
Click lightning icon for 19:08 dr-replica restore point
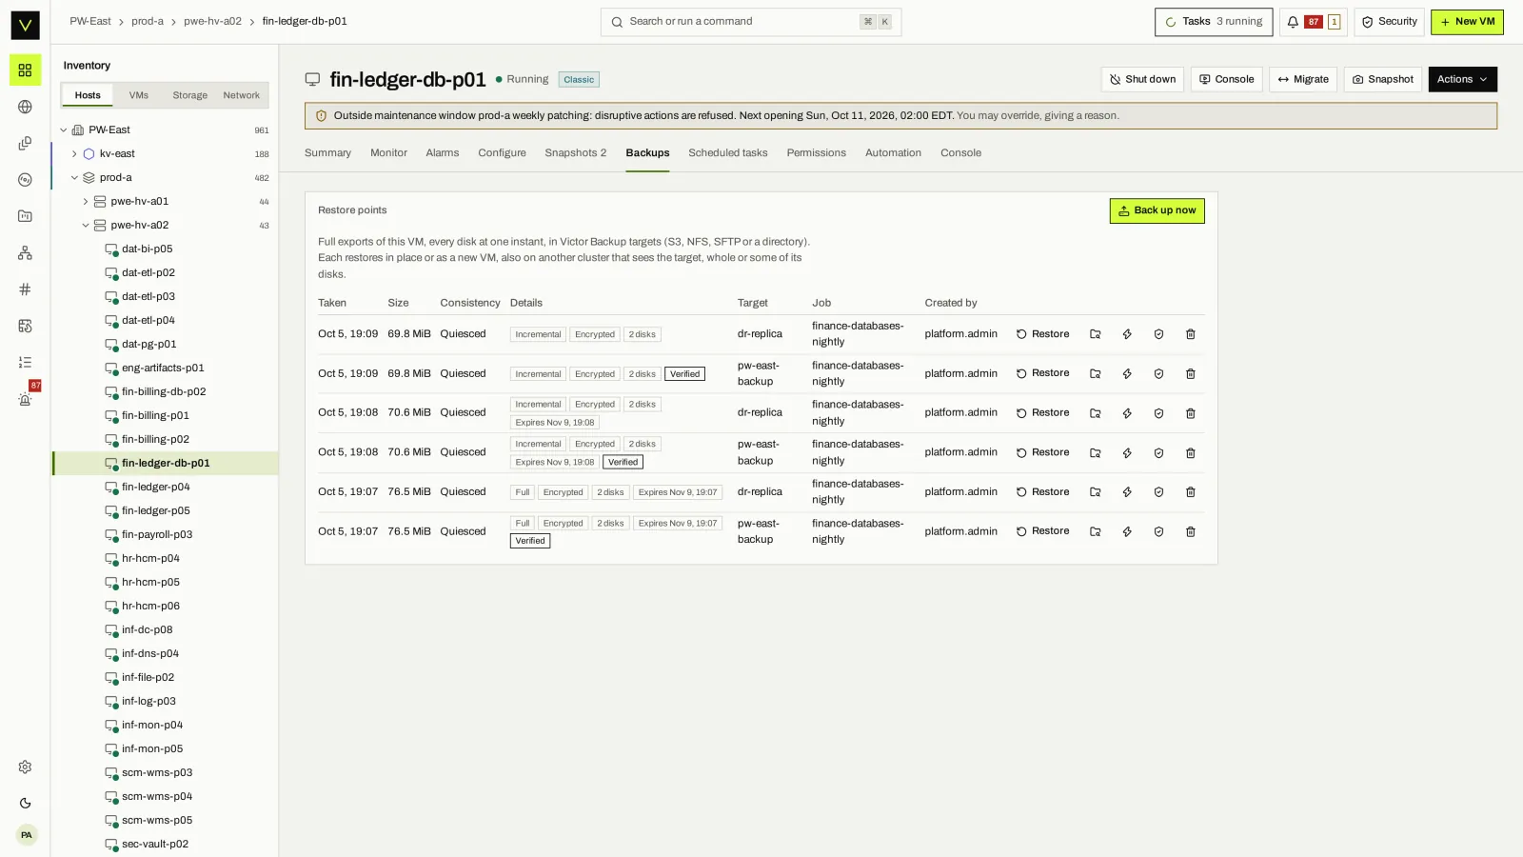coord(1127,413)
